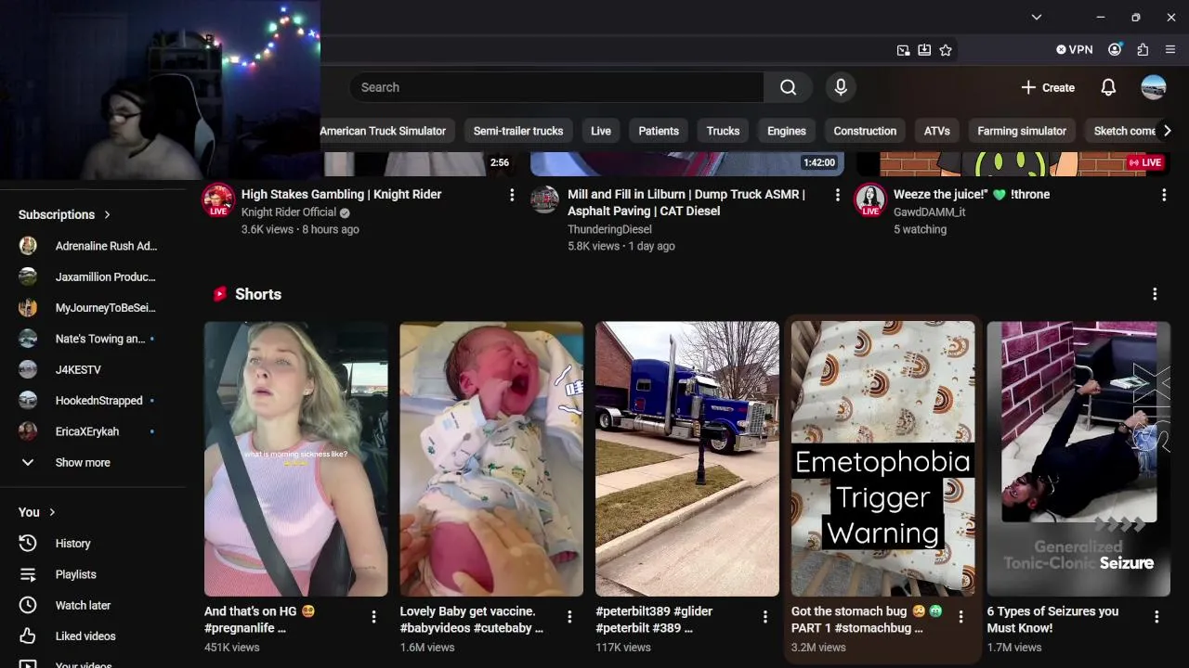Open High Stakes Gambling video title
Viewport: 1189px width, 668px height.
[341, 194]
